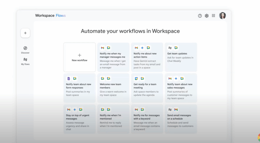This screenshot has width=260, height=143.
Task: Open the Google apps grid launcher
Action: (213, 16)
